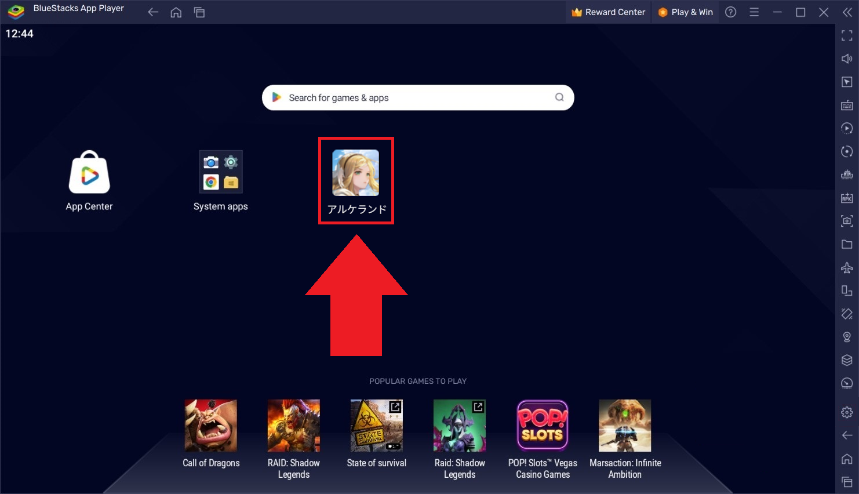Click recent apps icon in side toolbar

click(847, 482)
